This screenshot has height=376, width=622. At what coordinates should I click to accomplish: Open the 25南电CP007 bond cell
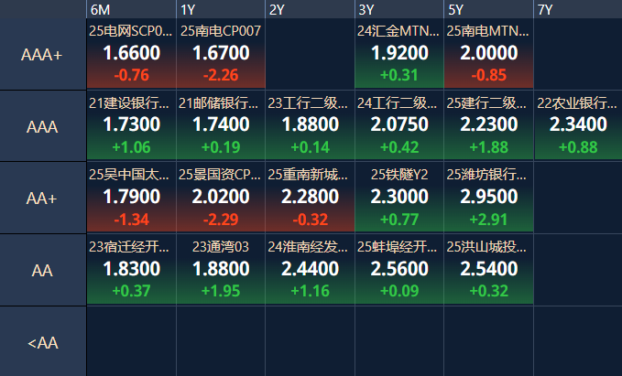[x=221, y=54]
